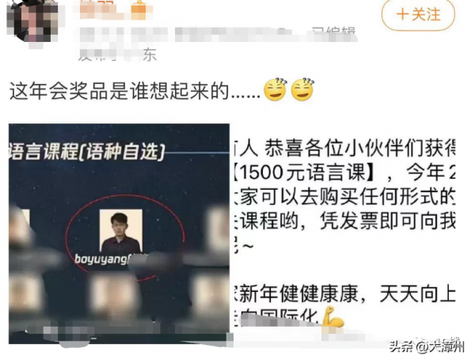Click the red-circled portrait photo
Screen dimensions: 475x363
point(121,231)
